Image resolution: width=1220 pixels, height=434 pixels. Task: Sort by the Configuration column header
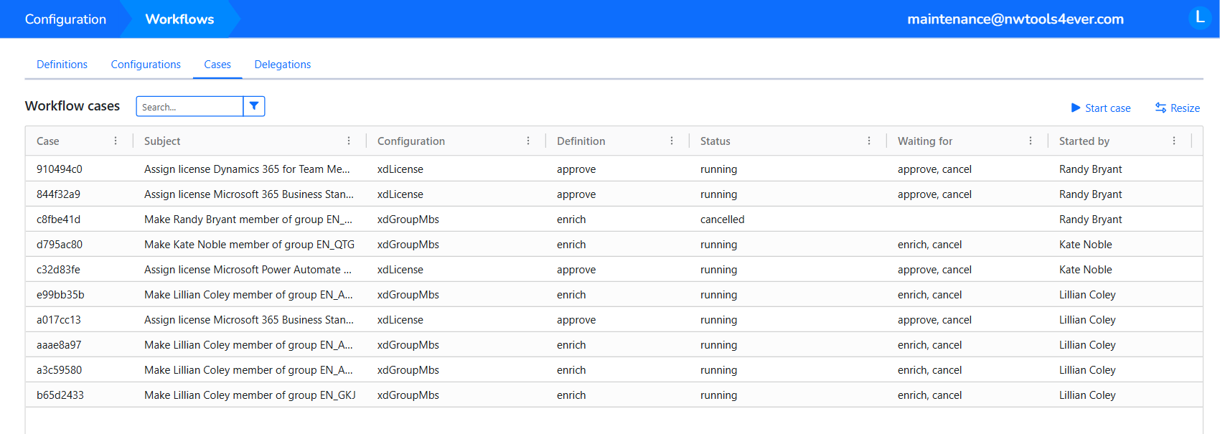pos(411,141)
